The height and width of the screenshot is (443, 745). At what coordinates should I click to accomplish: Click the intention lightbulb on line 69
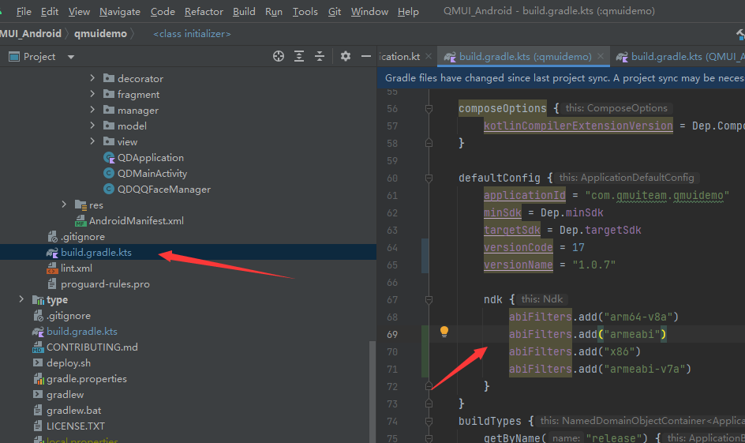[444, 332]
